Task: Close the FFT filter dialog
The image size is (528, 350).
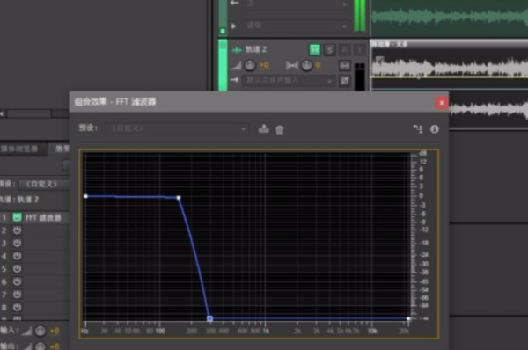Action: (x=442, y=103)
